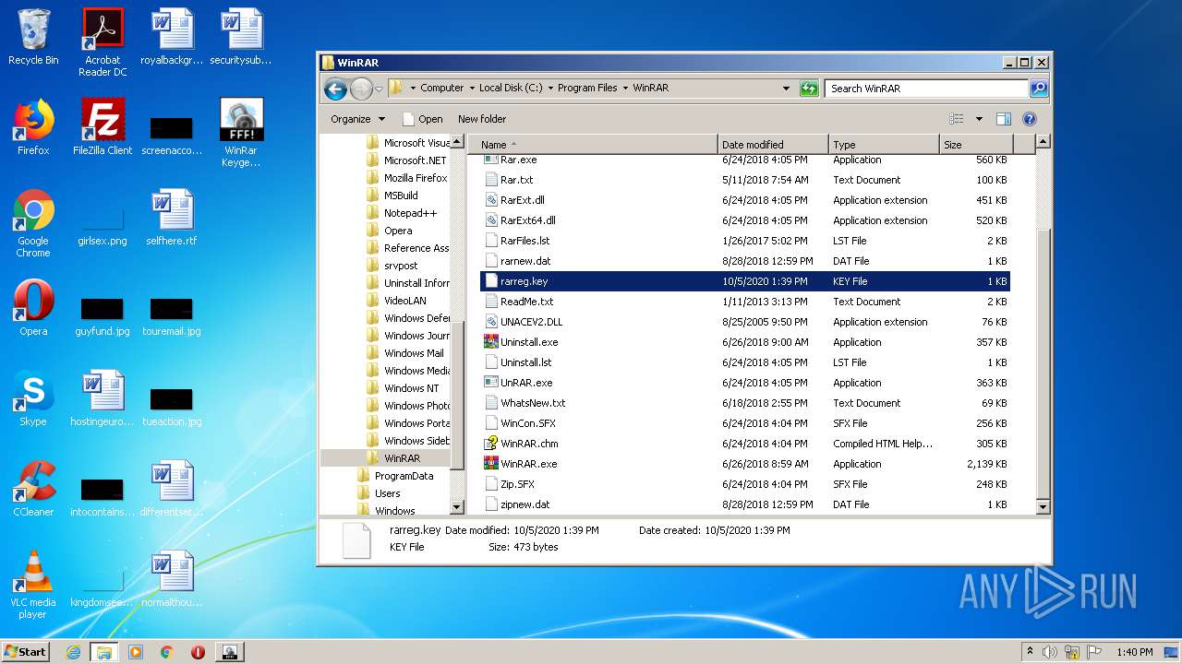Toggle the preview pane icon
This screenshot has height=664, width=1182.
[x=1004, y=119]
